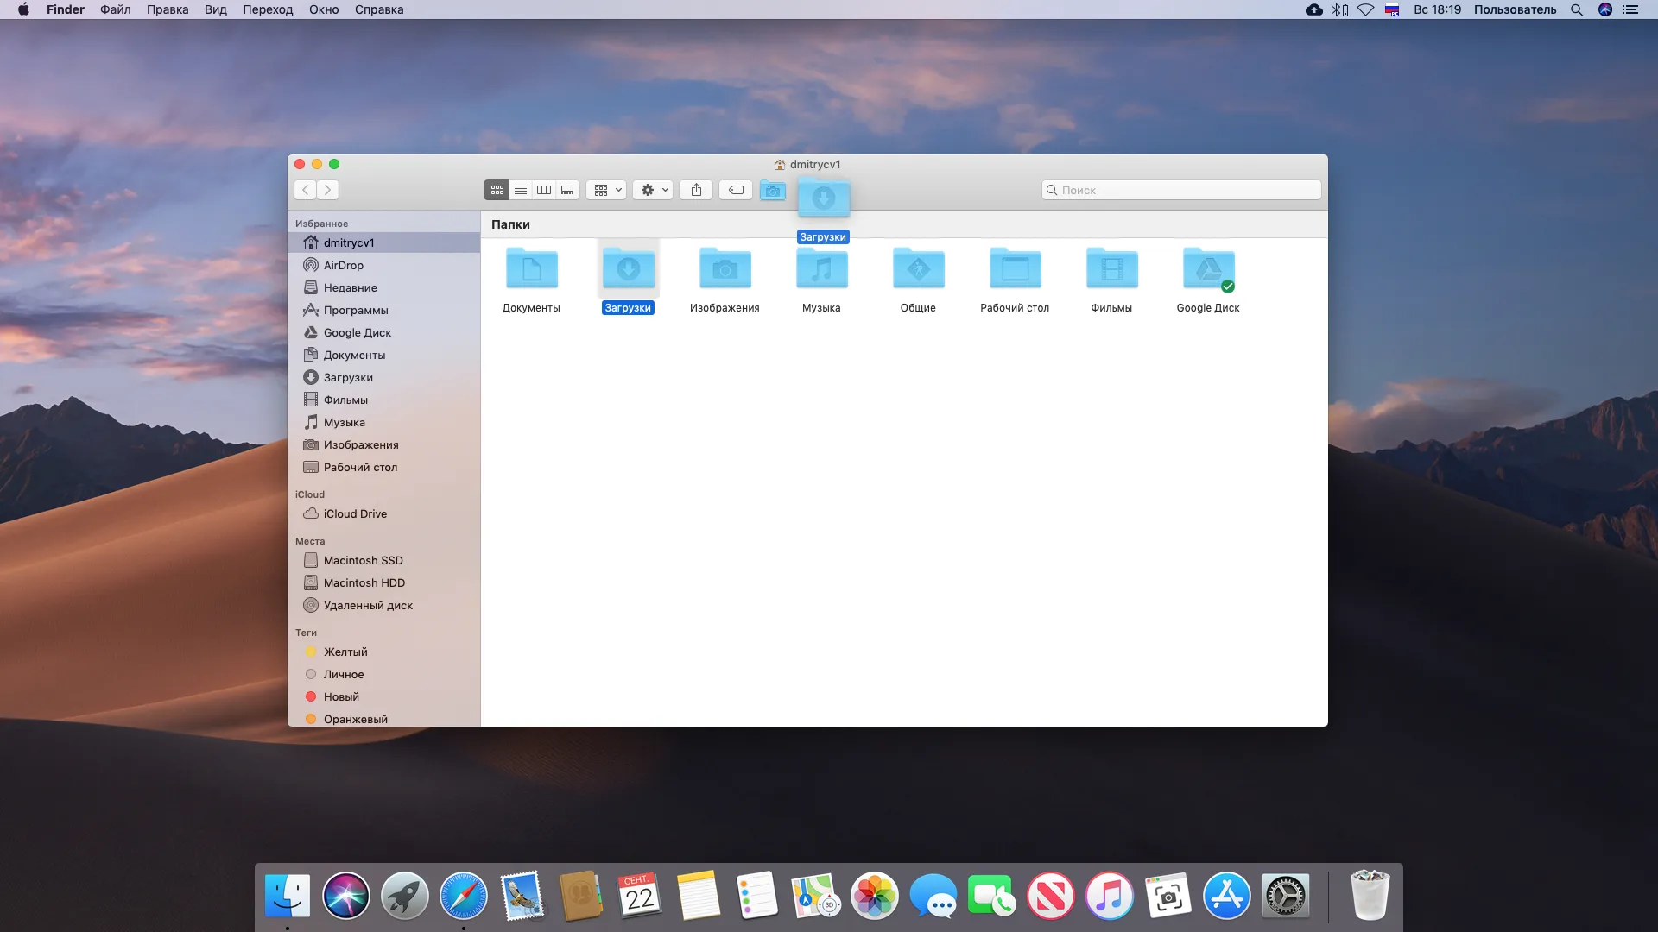Open the Окно menu
Screen dimensions: 1658x932
pos(324,9)
